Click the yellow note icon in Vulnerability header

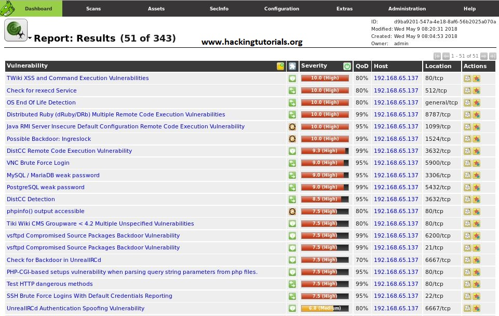[280, 66]
